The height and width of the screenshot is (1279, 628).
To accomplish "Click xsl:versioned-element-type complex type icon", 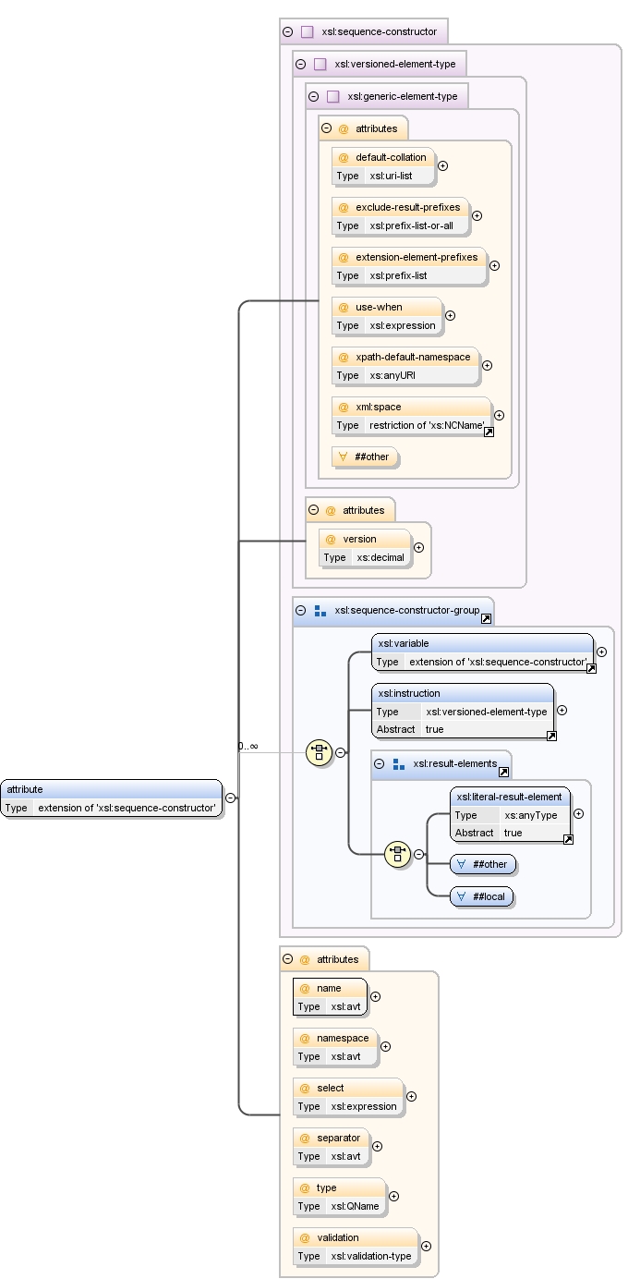I will 320,65.
